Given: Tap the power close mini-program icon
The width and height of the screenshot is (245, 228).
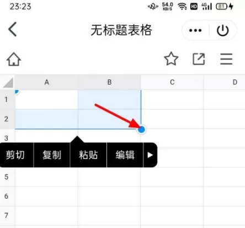Looking at the screenshot, I should pyautogui.click(x=223, y=30).
